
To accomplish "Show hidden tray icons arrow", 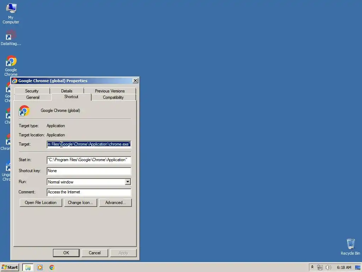I will click(313, 267).
